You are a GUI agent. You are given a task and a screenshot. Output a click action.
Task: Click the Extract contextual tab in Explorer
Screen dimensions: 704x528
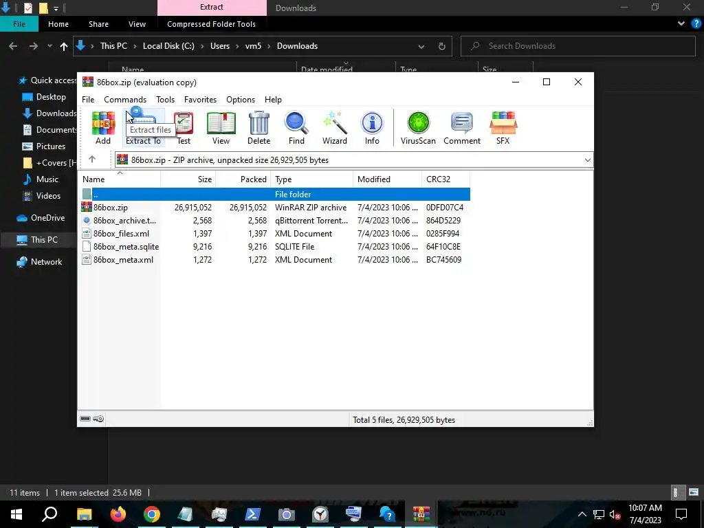tap(212, 7)
